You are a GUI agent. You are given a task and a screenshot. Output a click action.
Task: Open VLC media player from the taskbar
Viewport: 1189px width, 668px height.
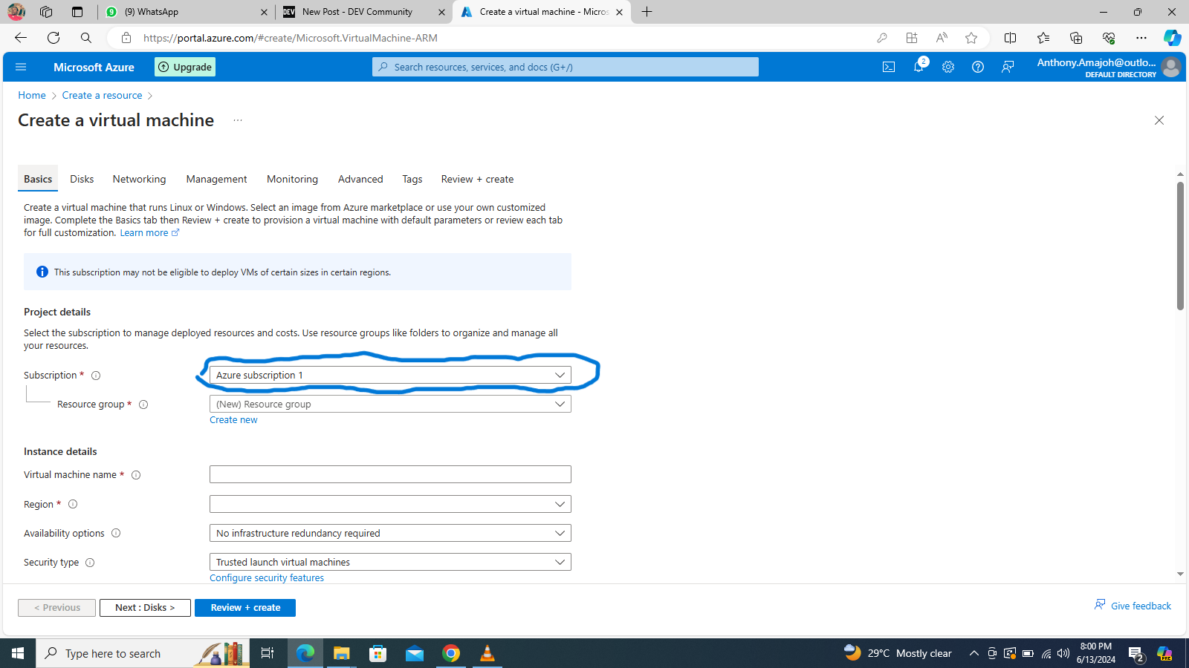point(487,653)
